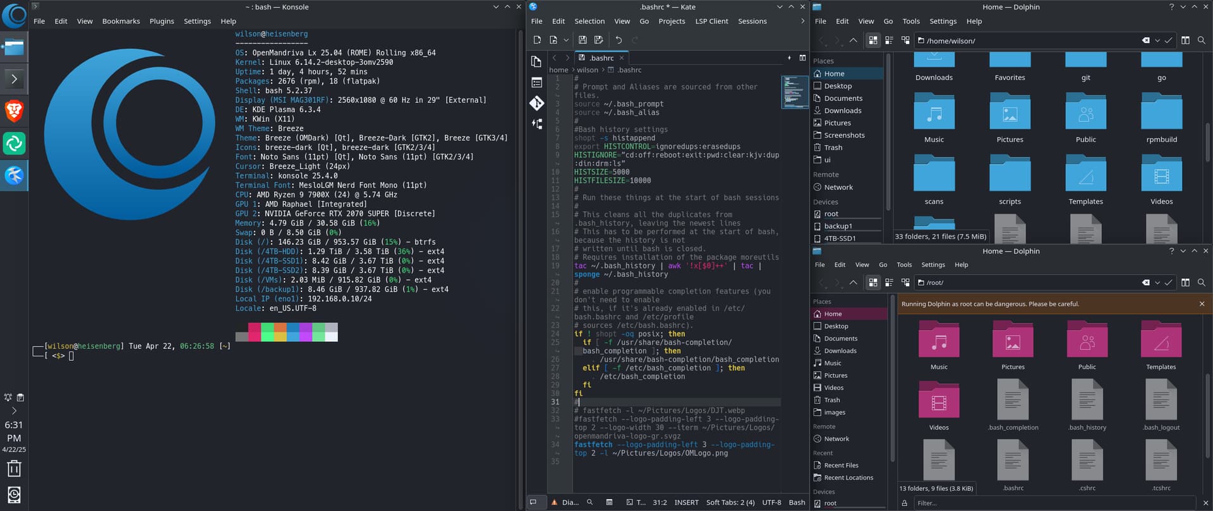The height and width of the screenshot is (511, 1213).
Task: Click the Open file icon in Kate
Action: [x=553, y=40]
